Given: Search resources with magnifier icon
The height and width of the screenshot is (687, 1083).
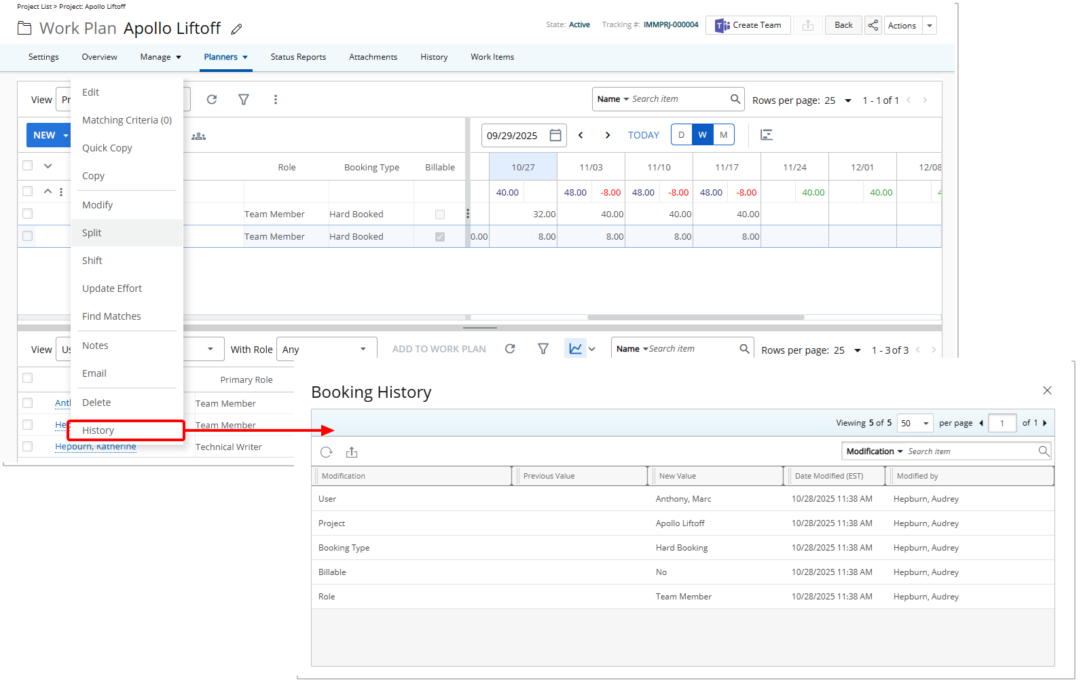Looking at the screenshot, I should point(745,349).
